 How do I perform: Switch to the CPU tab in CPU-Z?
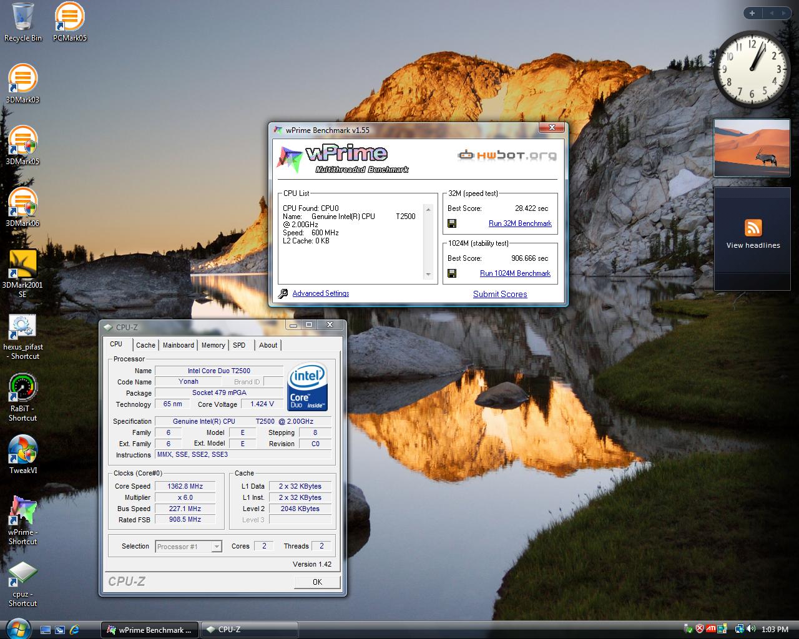[x=116, y=344]
